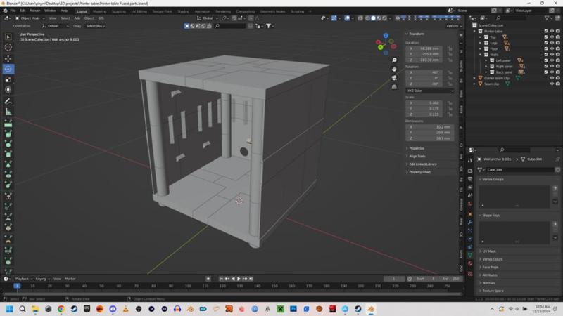The height and width of the screenshot is (316, 563).
Task: Expand the Legs collection in outliner
Action: [481, 43]
